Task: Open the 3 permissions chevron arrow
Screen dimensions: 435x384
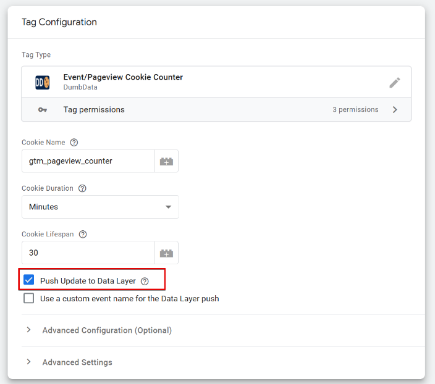Action: pos(395,110)
